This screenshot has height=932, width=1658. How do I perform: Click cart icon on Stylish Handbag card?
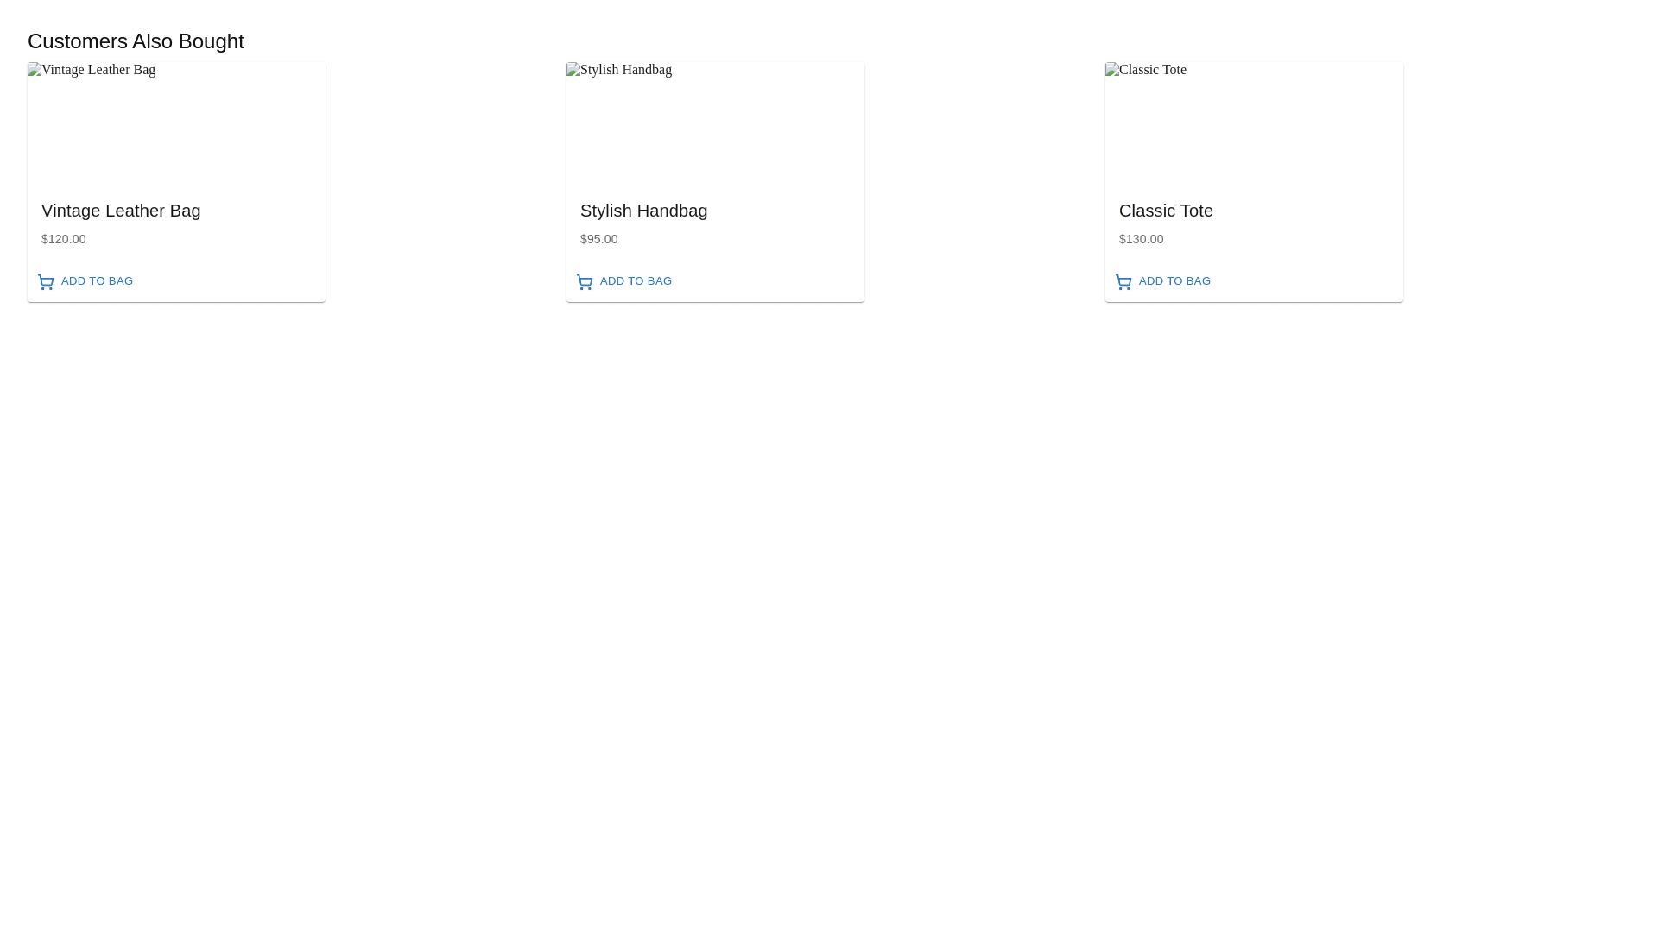tap(585, 282)
